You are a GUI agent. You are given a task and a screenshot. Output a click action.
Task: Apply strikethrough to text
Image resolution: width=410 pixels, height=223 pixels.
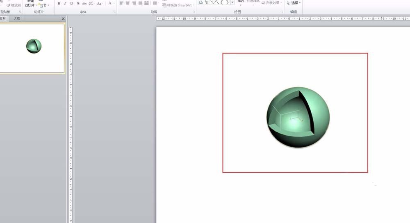84,3
